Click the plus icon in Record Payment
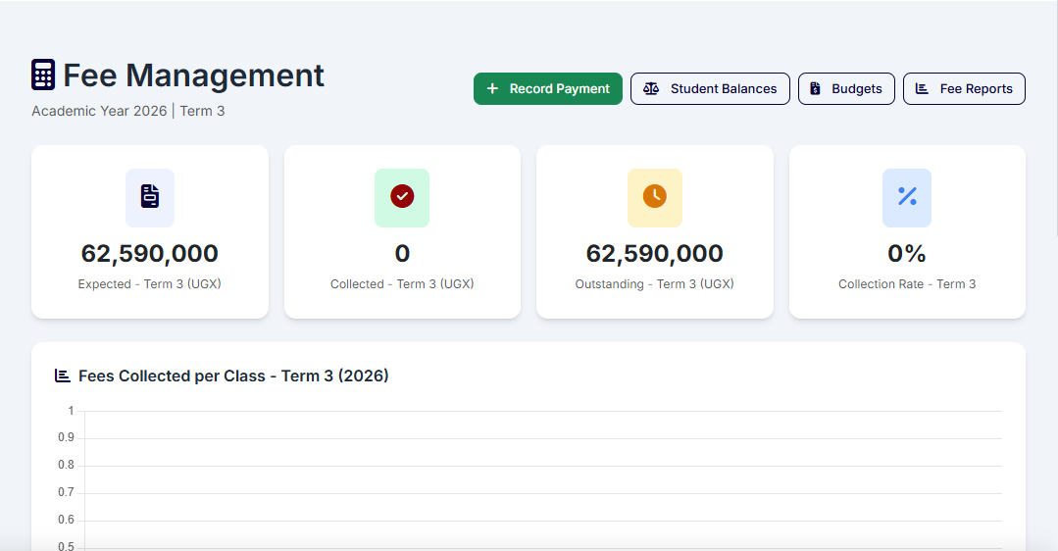Image resolution: width=1058 pixels, height=551 pixels. tap(492, 89)
